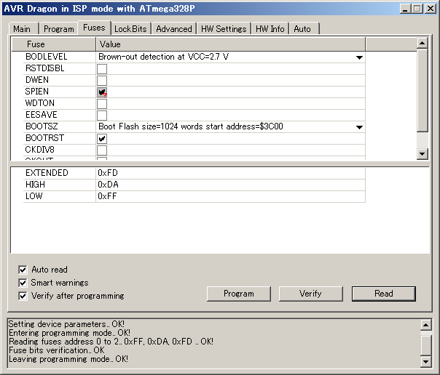Click the LOW fuse byte label
Image resolution: width=440 pixels, height=375 pixels.
point(34,196)
